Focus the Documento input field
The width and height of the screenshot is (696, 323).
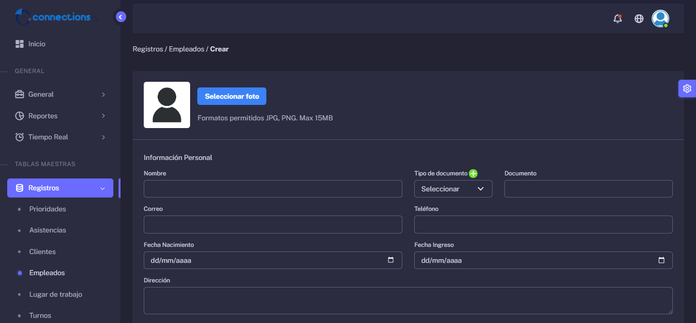pos(588,189)
